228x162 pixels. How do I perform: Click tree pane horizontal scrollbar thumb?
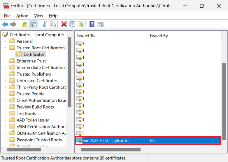click(24, 149)
